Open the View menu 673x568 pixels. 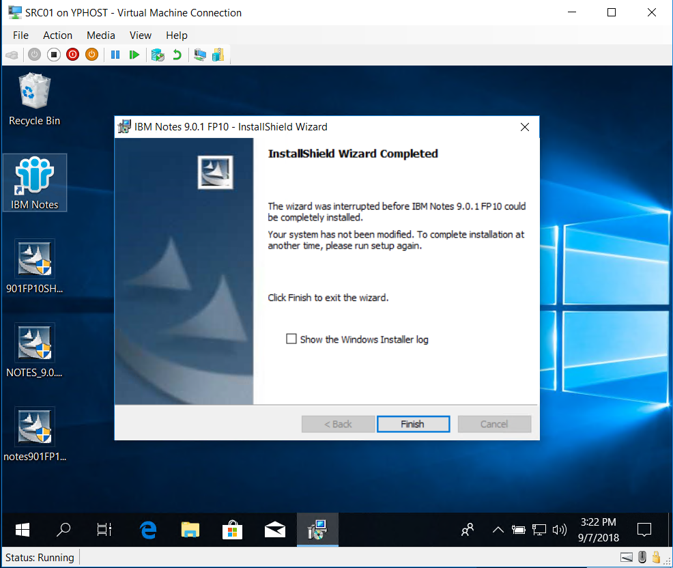point(141,35)
